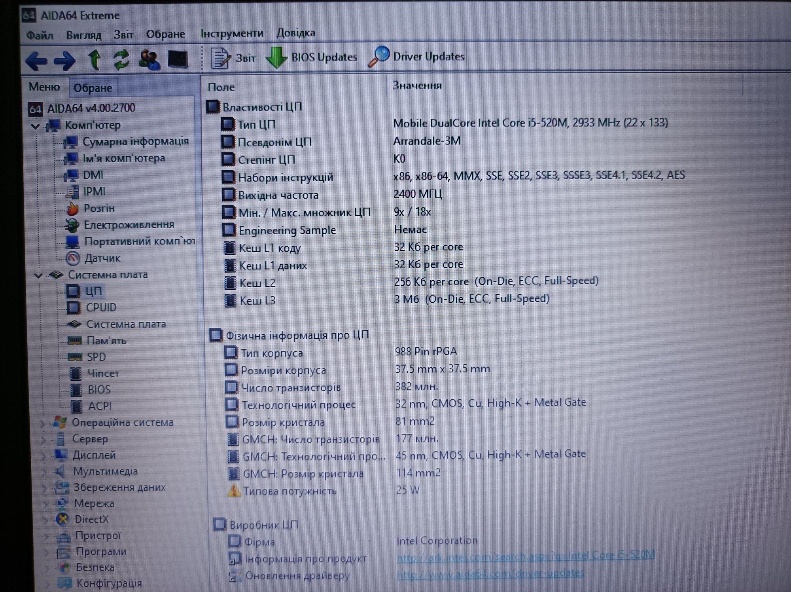Click the Безпека shield icon
The width and height of the screenshot is (791, 592).
(x=64, y=567)
